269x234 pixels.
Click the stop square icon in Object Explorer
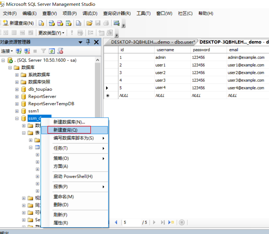click(x=35, y=51)
